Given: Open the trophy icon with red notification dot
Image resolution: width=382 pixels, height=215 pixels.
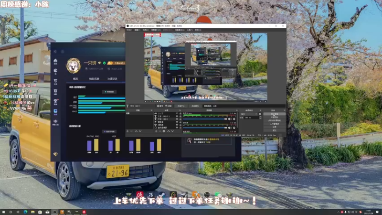Looking at the screenshot, I should coord(55,101).
